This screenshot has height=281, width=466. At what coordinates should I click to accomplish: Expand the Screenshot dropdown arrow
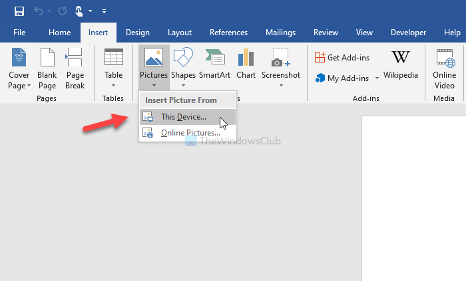[281, 84]
